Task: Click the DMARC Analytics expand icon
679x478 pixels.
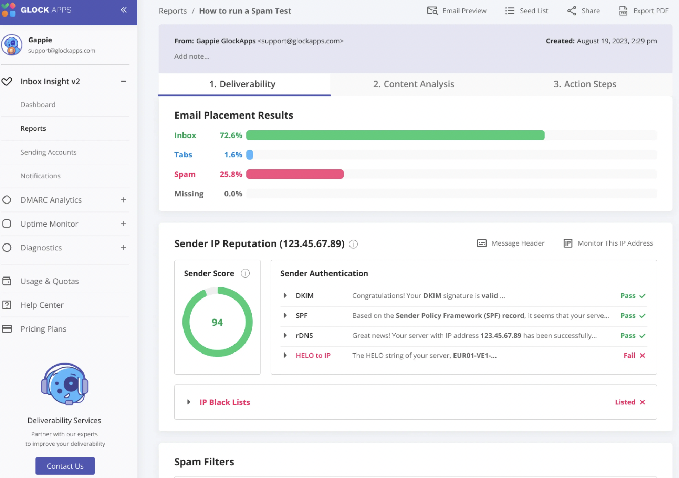Action: [x=123, y=199]
